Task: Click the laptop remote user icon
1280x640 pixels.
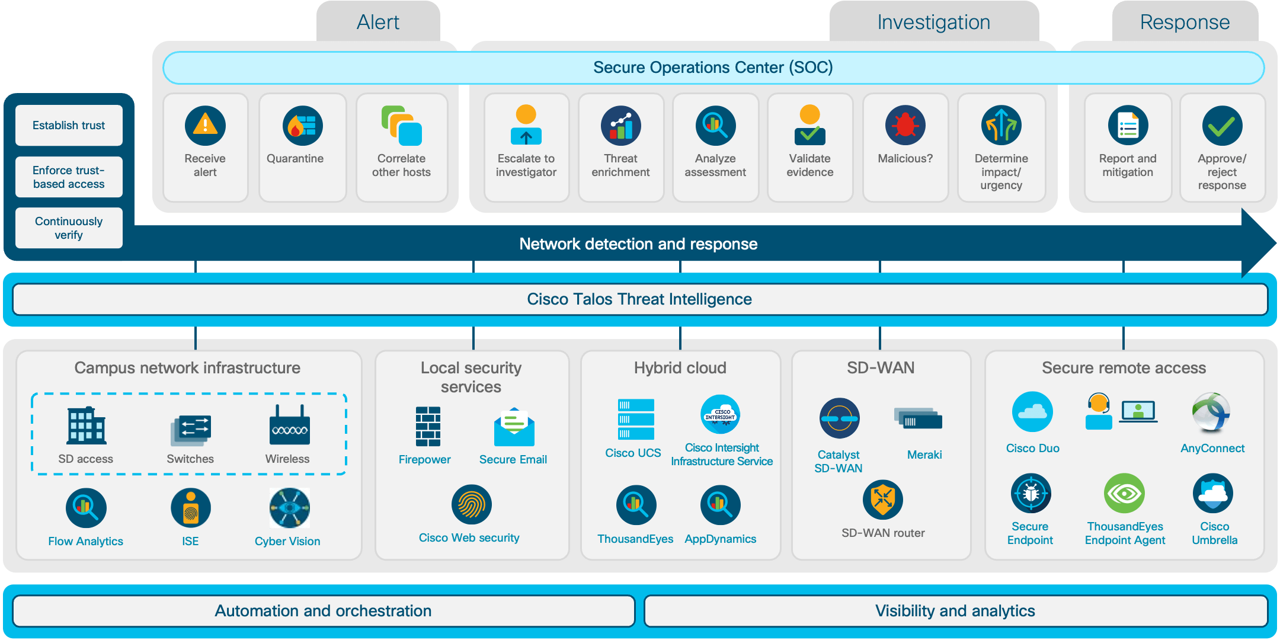Action: pos(1138,411)
